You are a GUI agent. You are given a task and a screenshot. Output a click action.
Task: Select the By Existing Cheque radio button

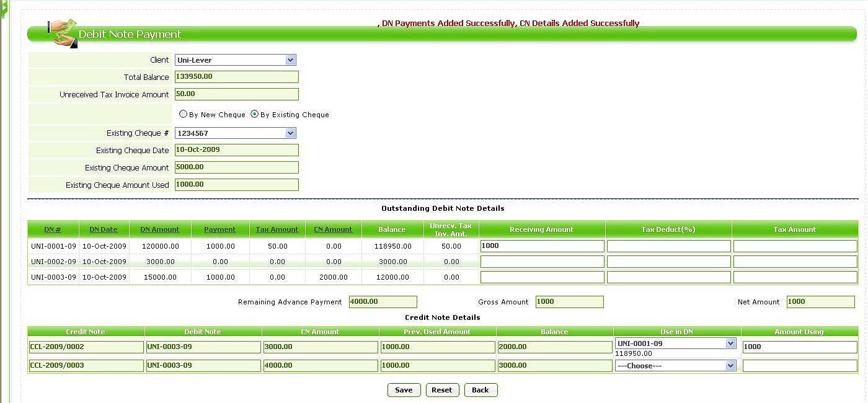(255, 114)
